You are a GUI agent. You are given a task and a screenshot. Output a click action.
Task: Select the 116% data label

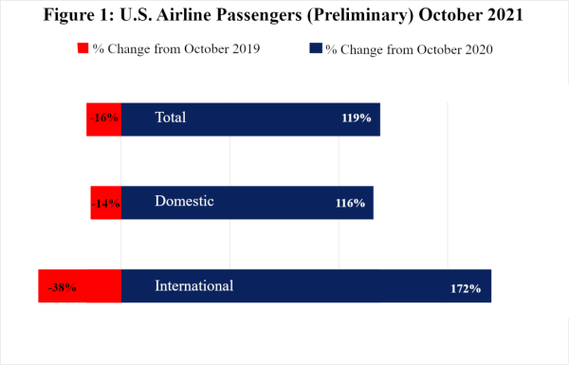point(351,203)
